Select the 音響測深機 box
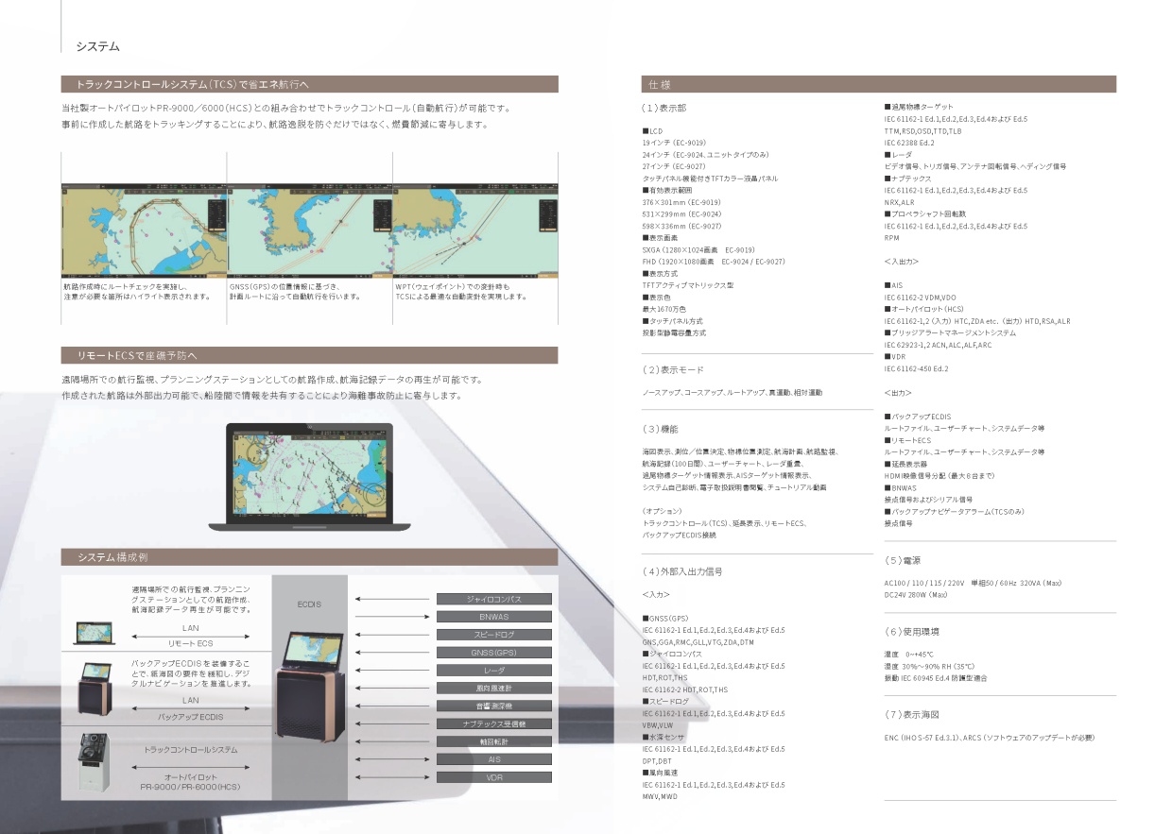Image resolution: width=1172 pixels, height=834 pixels. 493,706
